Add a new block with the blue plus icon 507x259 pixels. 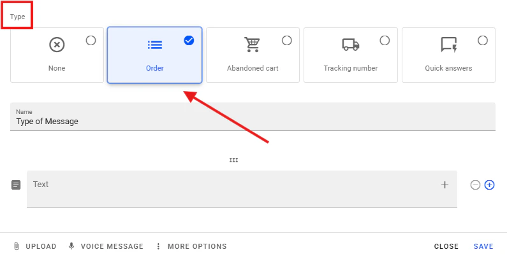(490, 185)
